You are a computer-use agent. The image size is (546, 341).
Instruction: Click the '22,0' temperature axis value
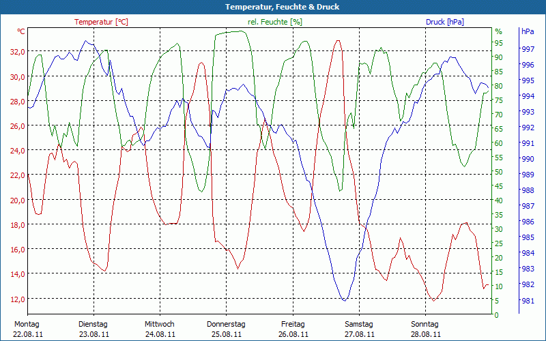coord(18,175)
